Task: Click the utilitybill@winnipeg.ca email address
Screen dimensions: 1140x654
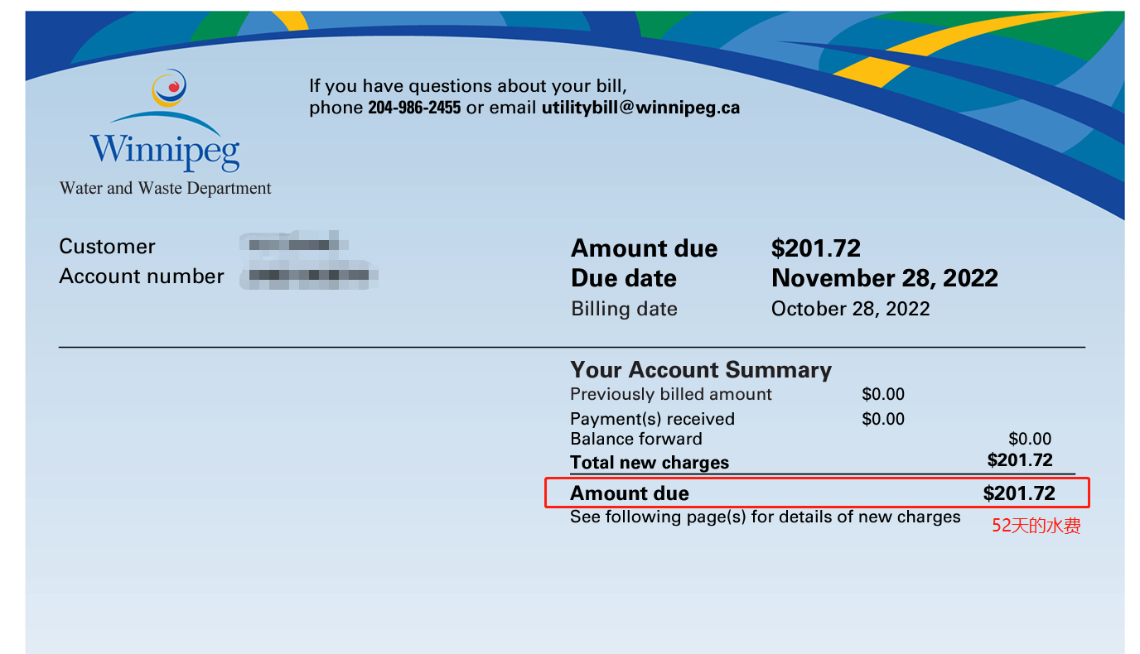Action: point(640,108)
